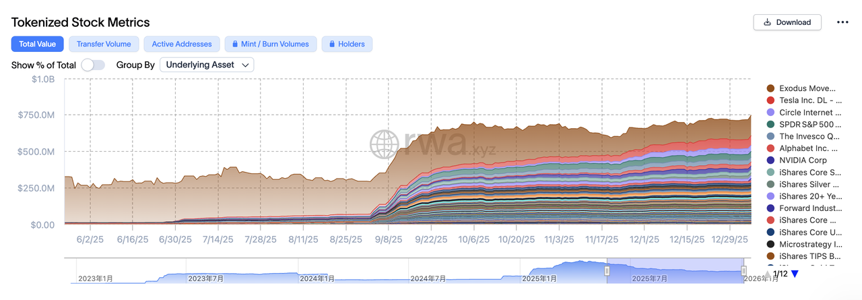Click the rwa.xyz globe watermark logo

(385, 143)
